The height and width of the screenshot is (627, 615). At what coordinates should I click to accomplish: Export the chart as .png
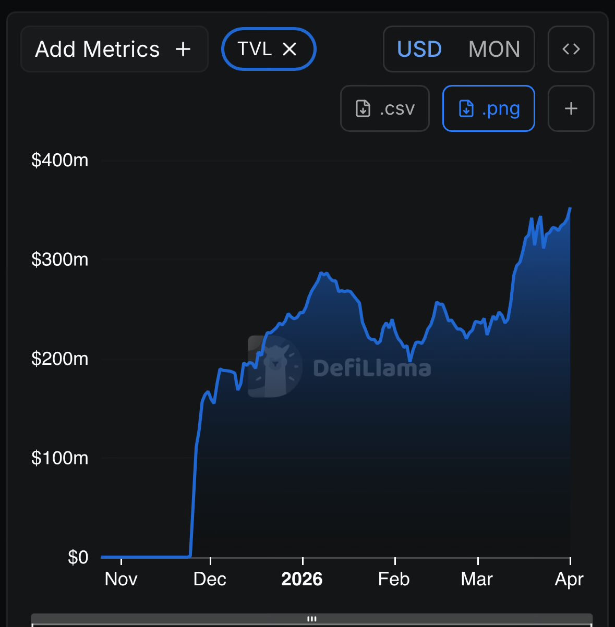[x=488, y=108]
